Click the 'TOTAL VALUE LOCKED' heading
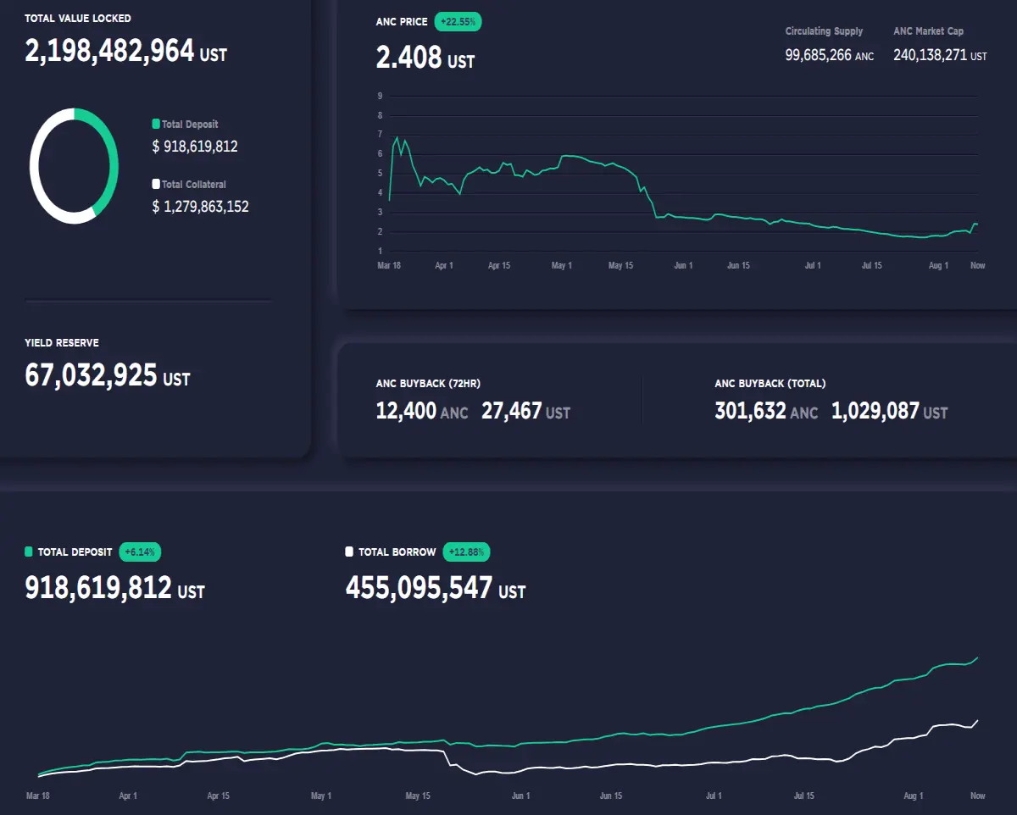The image size is (1017, 815). click(78, 18)
